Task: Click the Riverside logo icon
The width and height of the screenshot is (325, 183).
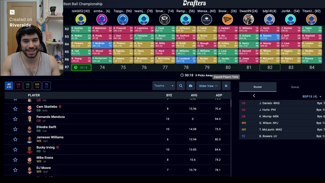Action: pyautogui.click(x=12, y=12)
